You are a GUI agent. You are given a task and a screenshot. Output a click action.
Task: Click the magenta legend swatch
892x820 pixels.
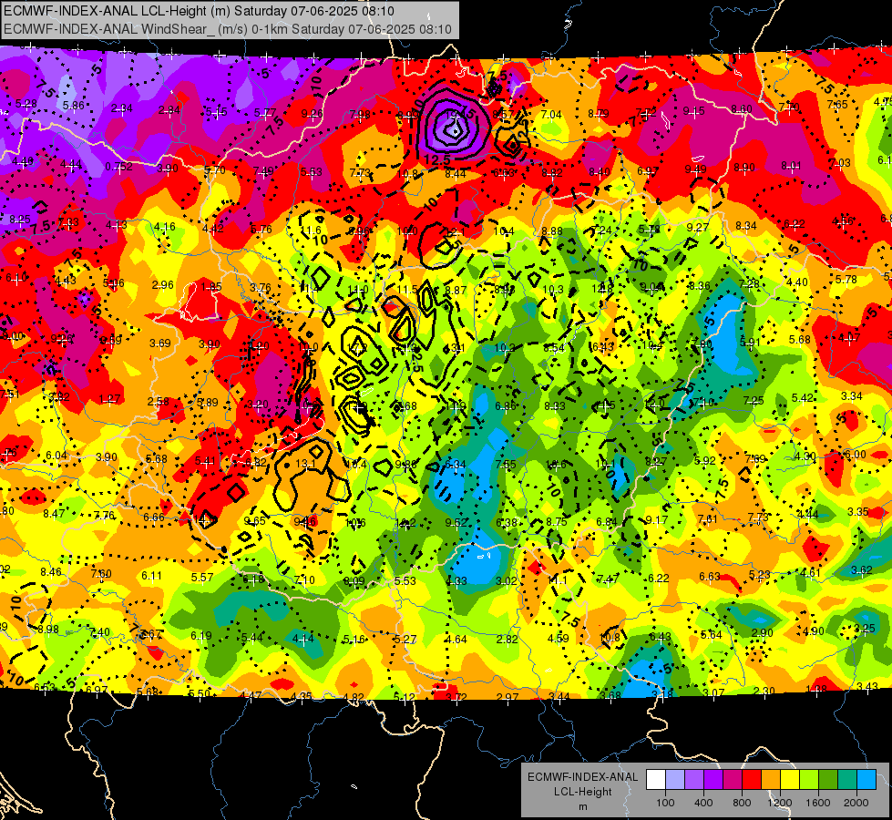point(733,780)
